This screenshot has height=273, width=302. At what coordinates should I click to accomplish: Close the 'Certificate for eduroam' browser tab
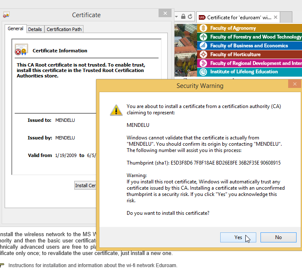[276, 17]
